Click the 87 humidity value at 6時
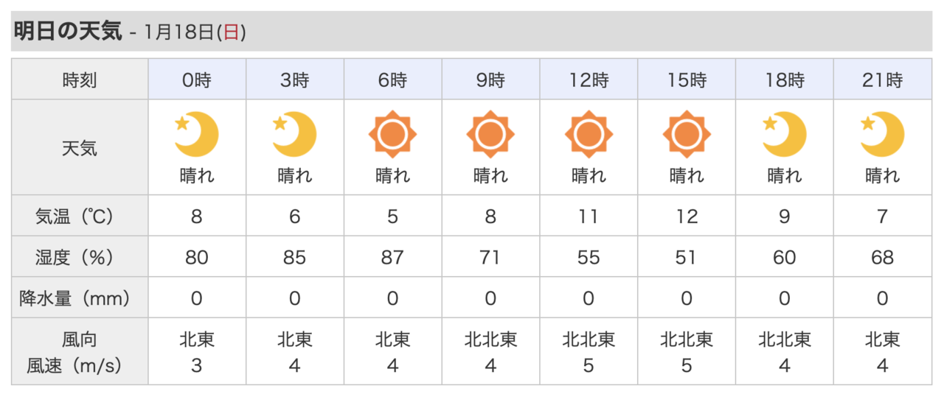944x394 pixels. tap(392, 257)
